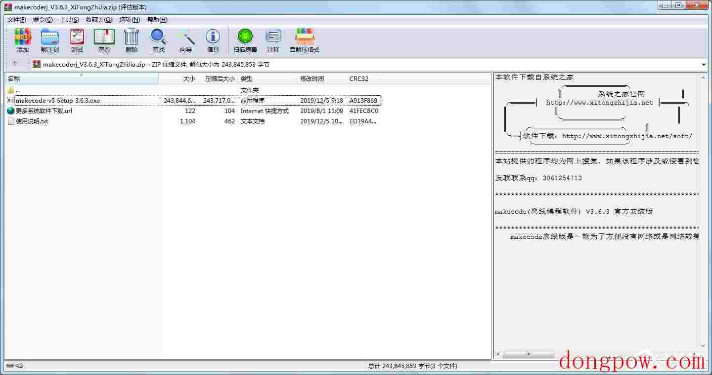Image resolution: width=712 pixels, height=375 pixels.
Task: Open the Tools (工具) menu
Action: tap(69, 20)
